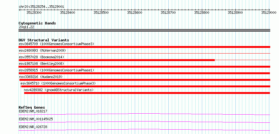Click ruler tick label 35128300
This screenshot has width=279, height=134.
33,13
